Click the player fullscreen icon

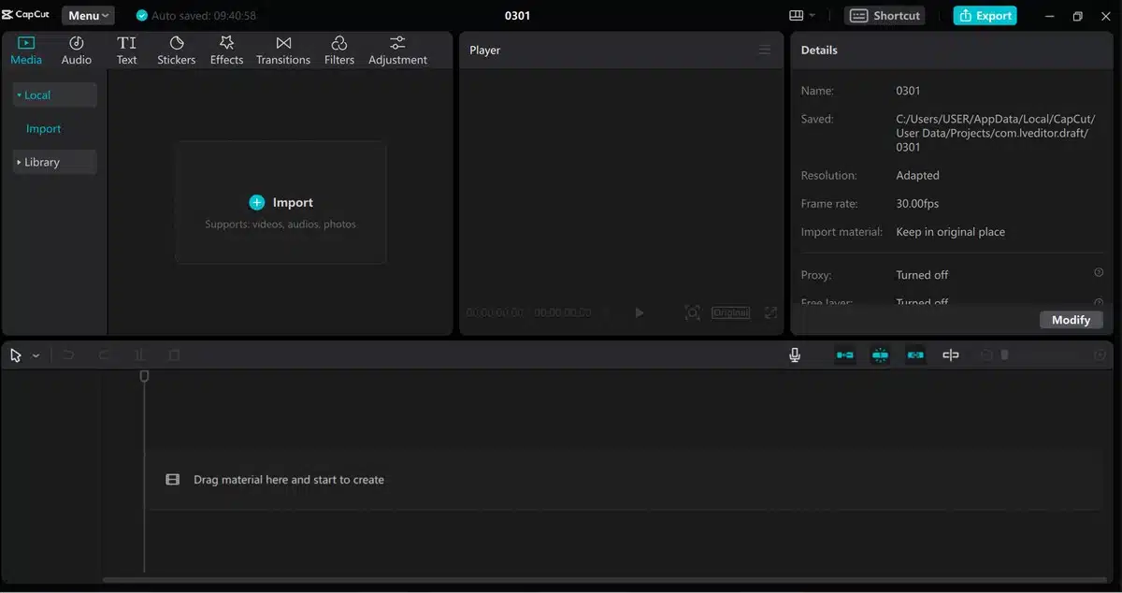pyautogui.click(x=770, y=312)
